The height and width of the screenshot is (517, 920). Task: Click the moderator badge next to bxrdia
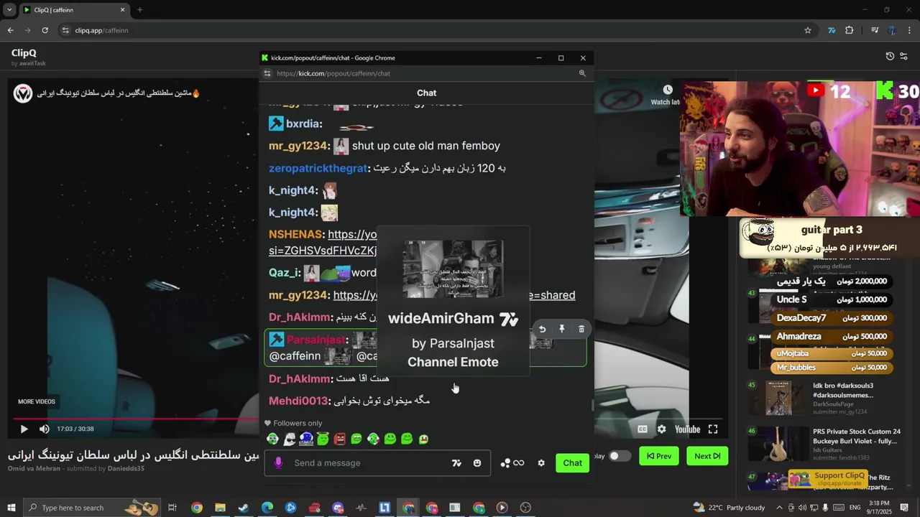276,124
